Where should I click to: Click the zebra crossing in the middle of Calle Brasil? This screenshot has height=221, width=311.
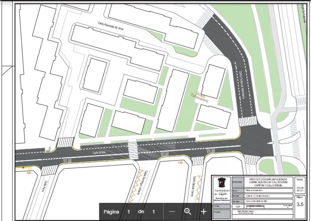(133, 151)
